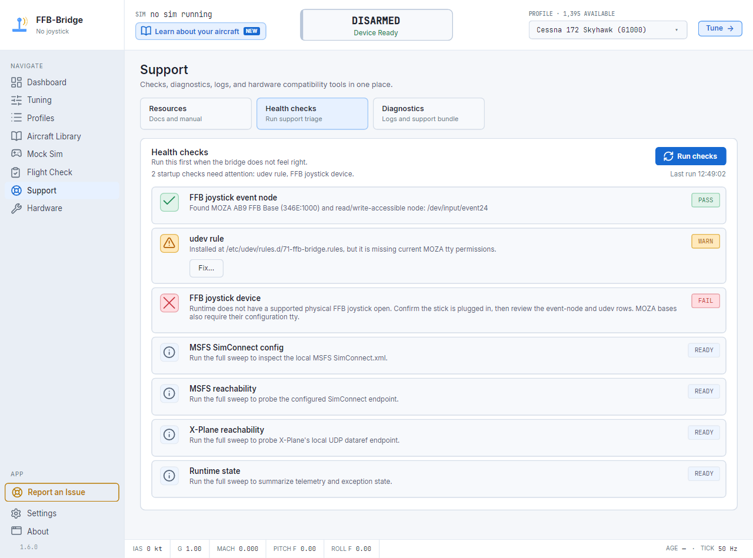Viewport: 753px width, 558px height.
Task: Click the Run checks button
Action: click(691, 156)
